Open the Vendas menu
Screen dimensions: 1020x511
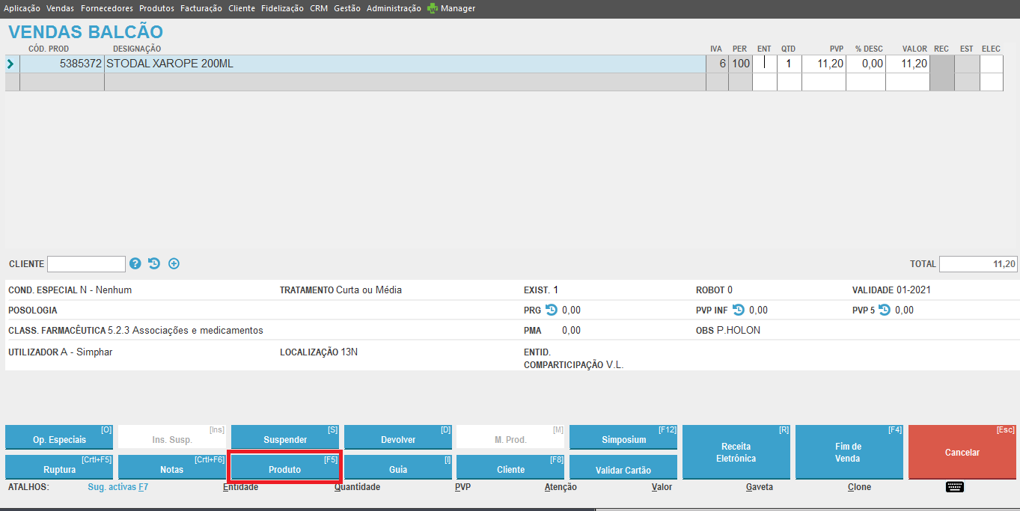(60, 8)
